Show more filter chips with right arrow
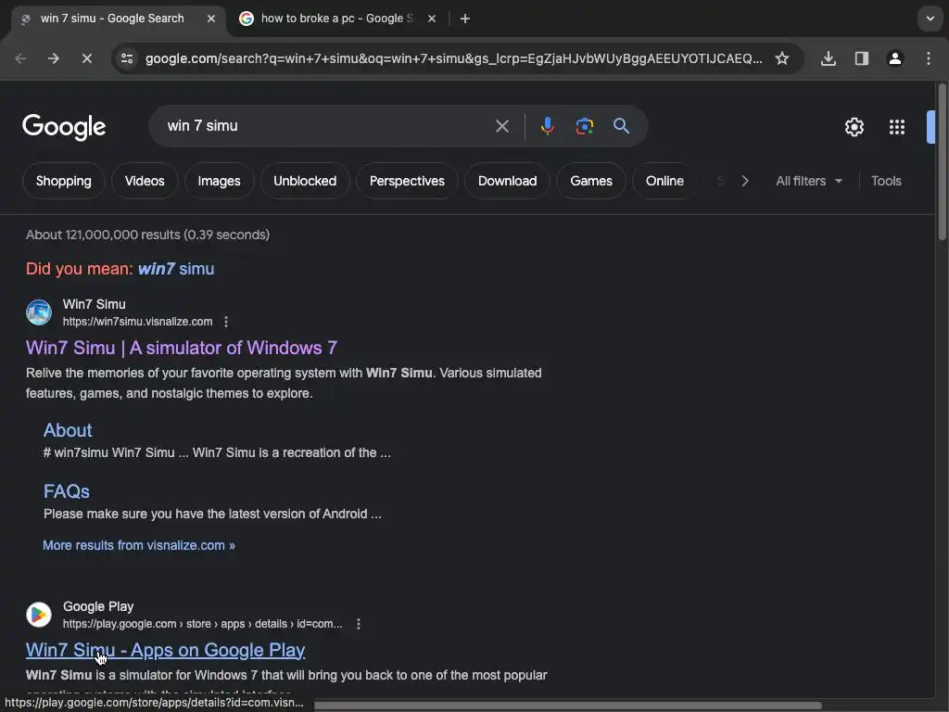The width and height of the screenshot is (949, 712). [x=745, y=181]
